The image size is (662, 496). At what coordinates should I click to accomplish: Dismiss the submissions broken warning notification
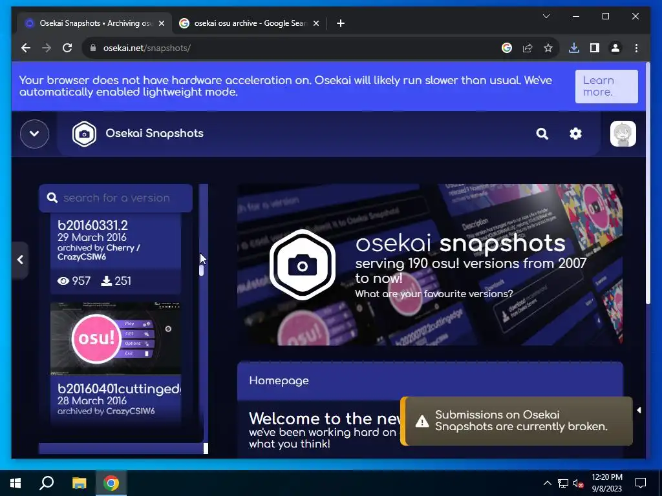coord(517,420)
